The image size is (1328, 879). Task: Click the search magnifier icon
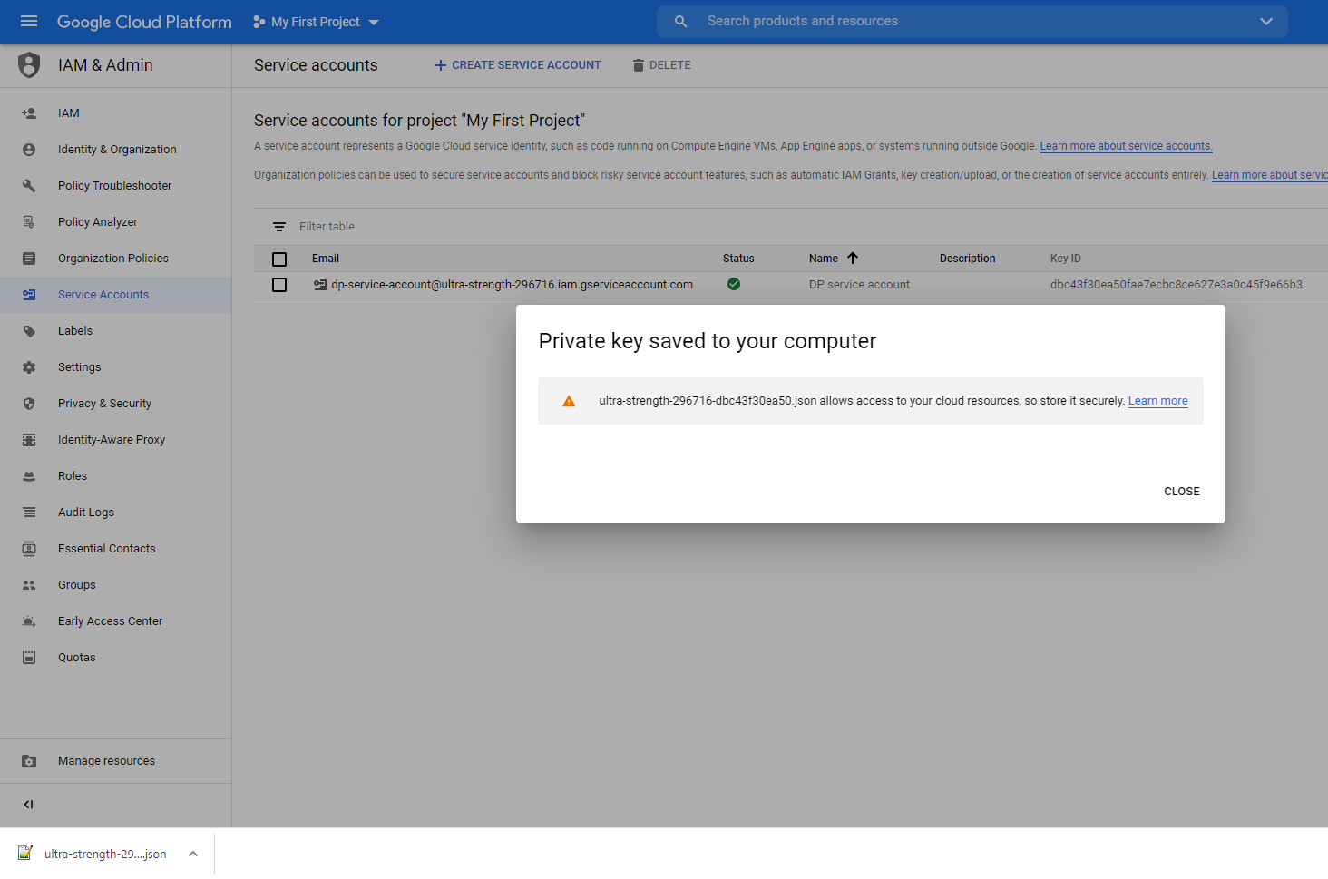click(x=680, y=22)
